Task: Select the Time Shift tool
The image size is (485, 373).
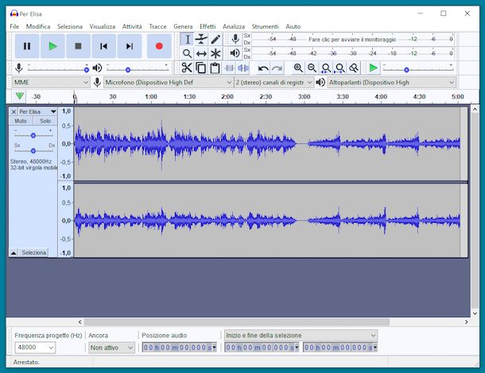Action: click(x=201, y=53)
